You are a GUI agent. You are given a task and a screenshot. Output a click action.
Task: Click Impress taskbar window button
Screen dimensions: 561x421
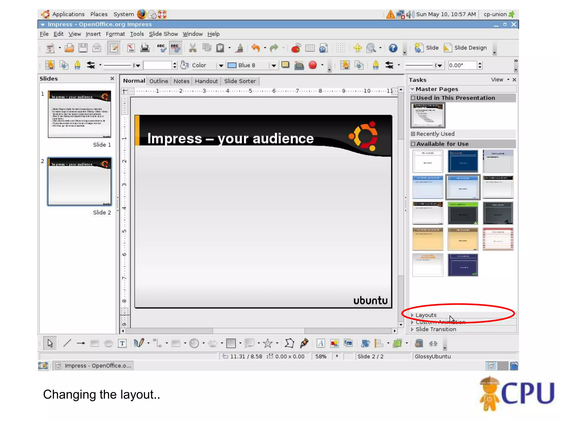pyautogui.click(x=94, y=366)
